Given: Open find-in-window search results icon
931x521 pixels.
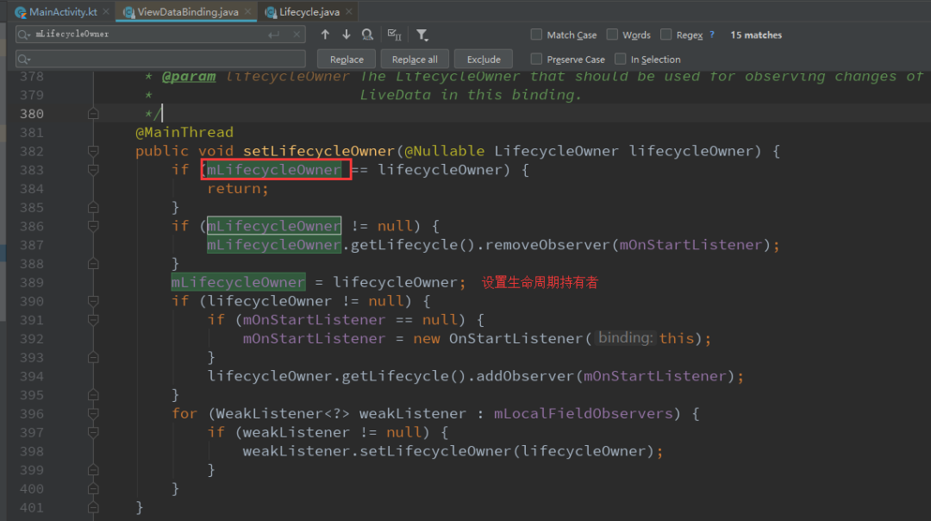Looking at the screenshot, I should (367, 35).
